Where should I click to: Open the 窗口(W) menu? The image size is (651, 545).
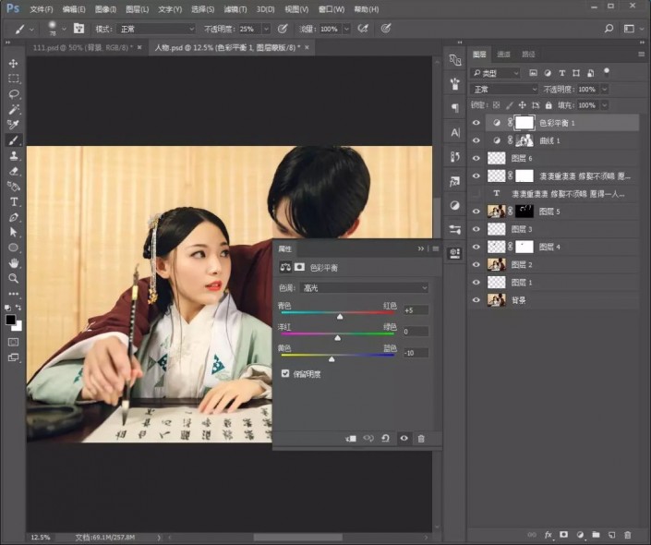coord(332,9)
